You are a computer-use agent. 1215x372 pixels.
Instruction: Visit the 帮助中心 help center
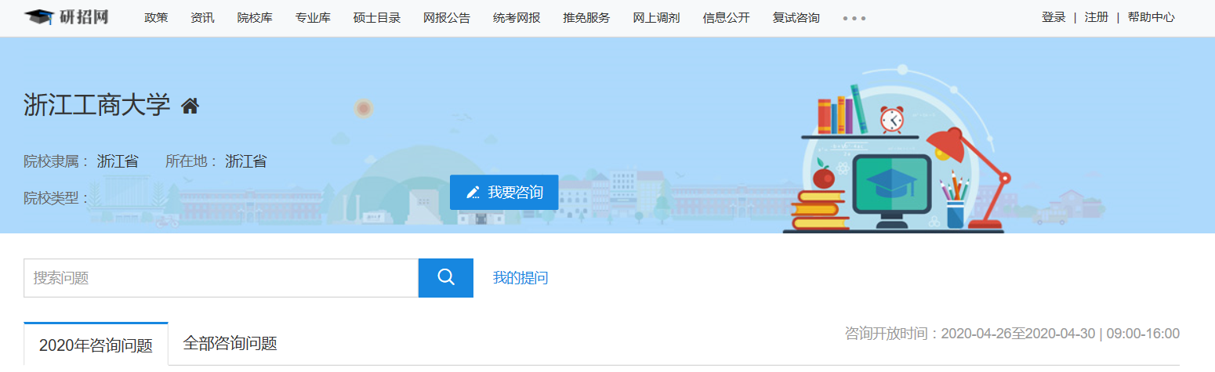click(1151, 17)
